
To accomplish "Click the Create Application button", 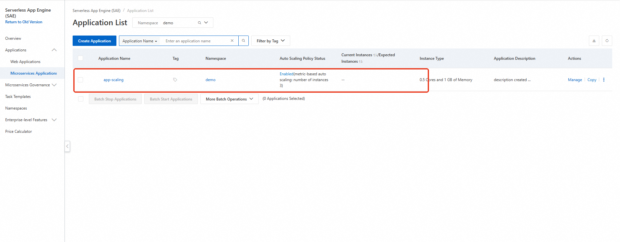I will click(x=94, y=41).
